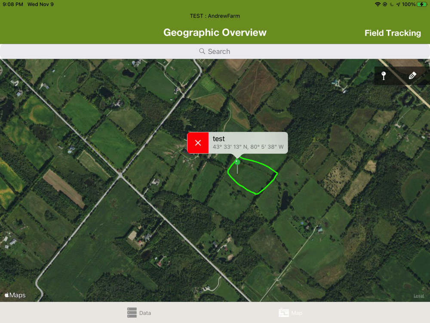
Task: Delete the test pin with red X
Action: pos(198,143)
